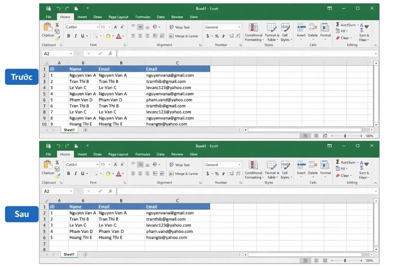
Task: Select the Sheet1 tab at the bottom
Action: click(69, 130)
